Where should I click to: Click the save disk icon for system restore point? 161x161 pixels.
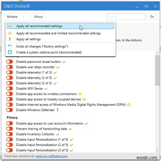[10, 52]
